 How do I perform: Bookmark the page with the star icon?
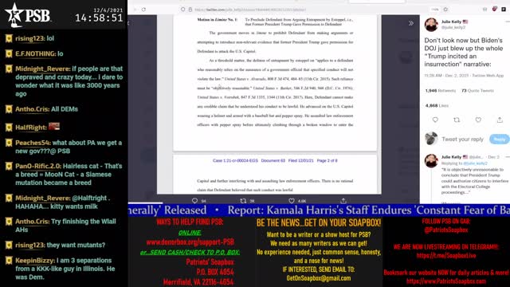445,10
